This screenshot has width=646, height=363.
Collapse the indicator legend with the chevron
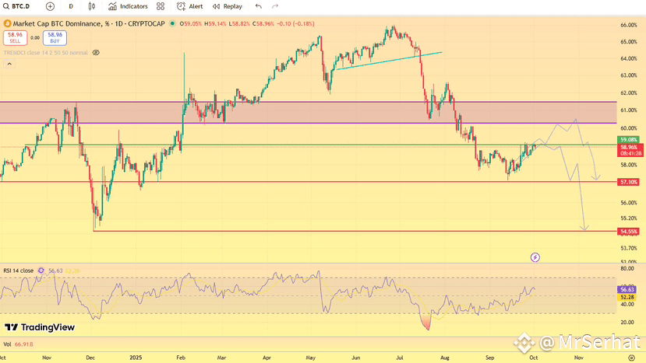click(x=9, y=64)
